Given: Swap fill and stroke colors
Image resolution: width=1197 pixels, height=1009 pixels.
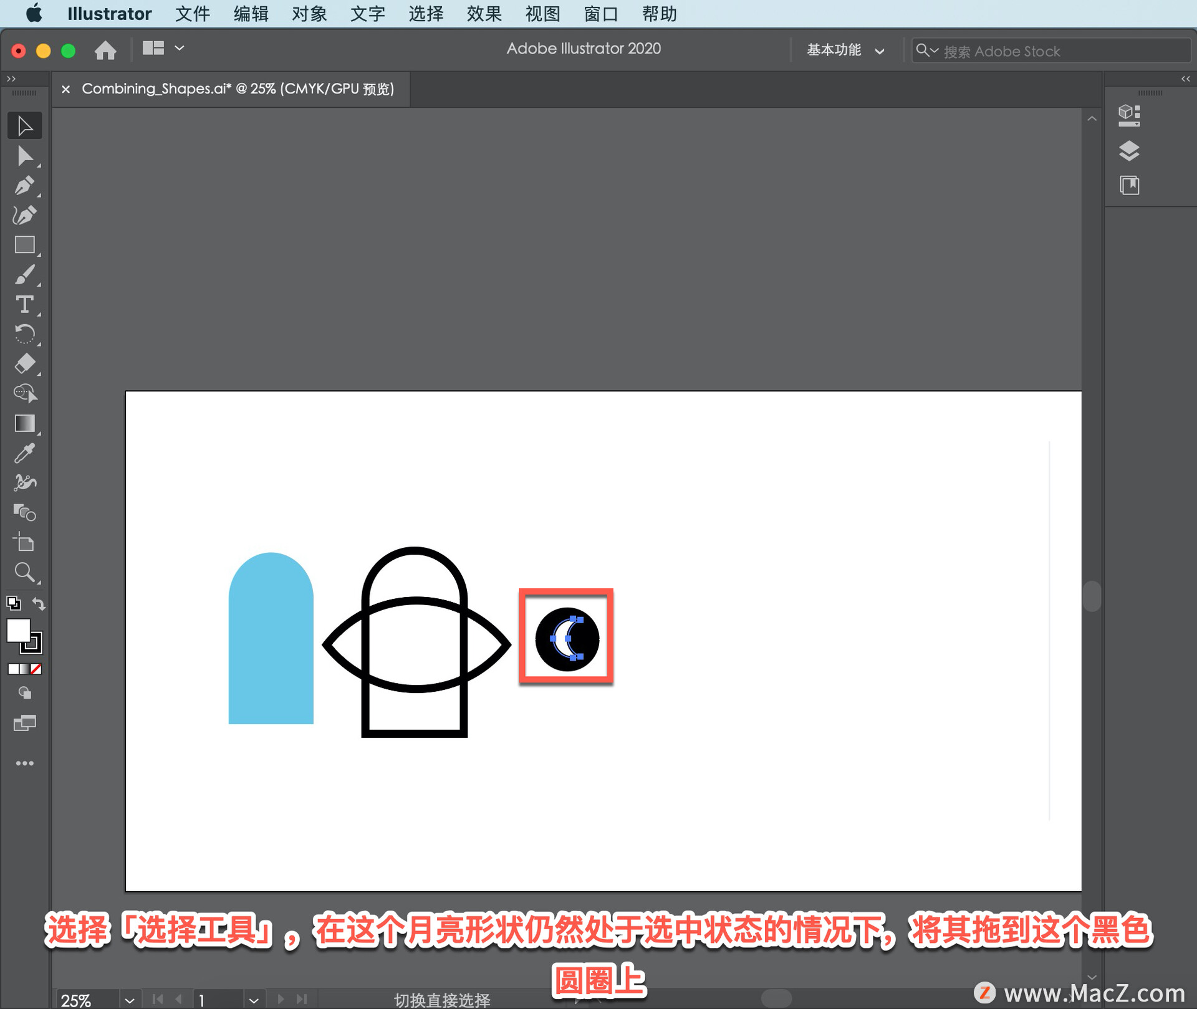Looking at the screenshot, I should pyautogui.click(x=39, y=603).
